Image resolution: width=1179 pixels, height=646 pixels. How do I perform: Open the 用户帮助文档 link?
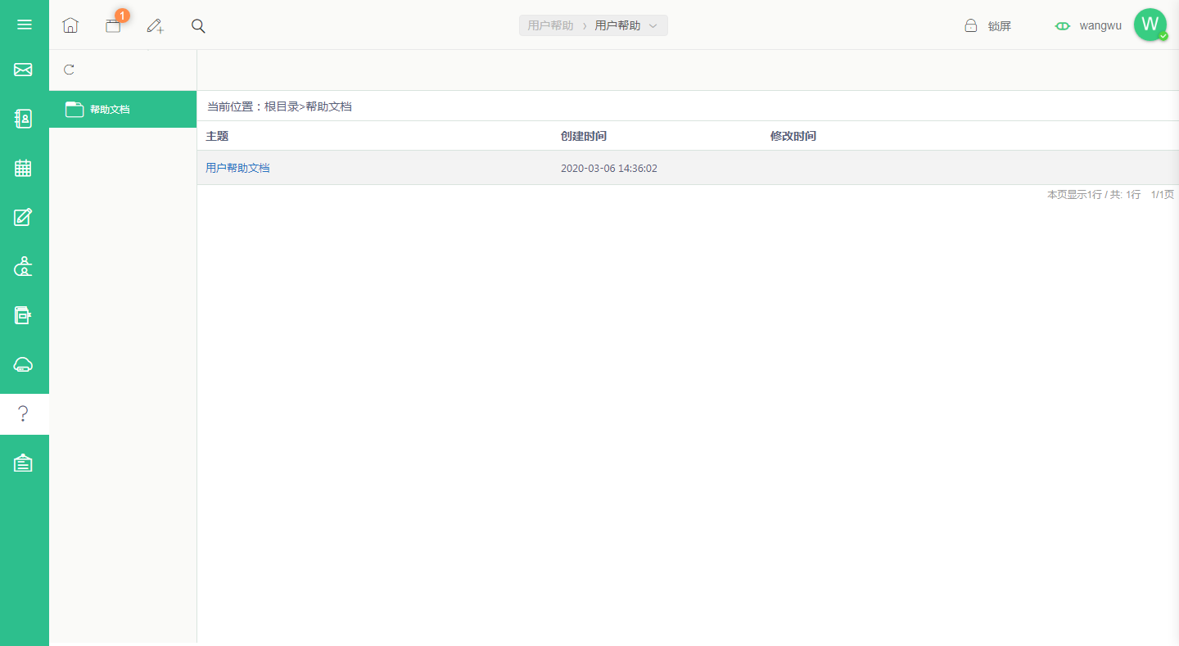click(237, 168)
